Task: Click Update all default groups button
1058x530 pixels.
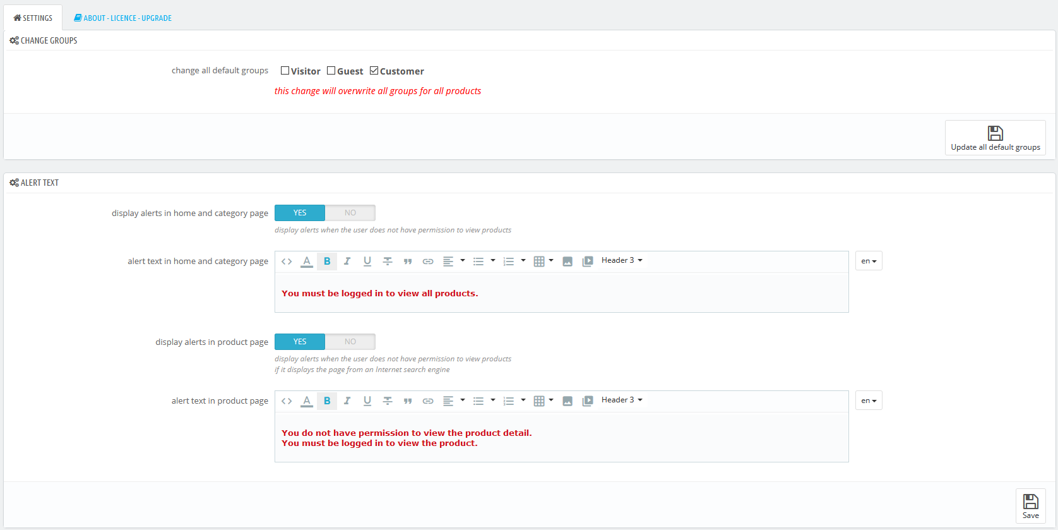Action: click(x=995, y=138)
